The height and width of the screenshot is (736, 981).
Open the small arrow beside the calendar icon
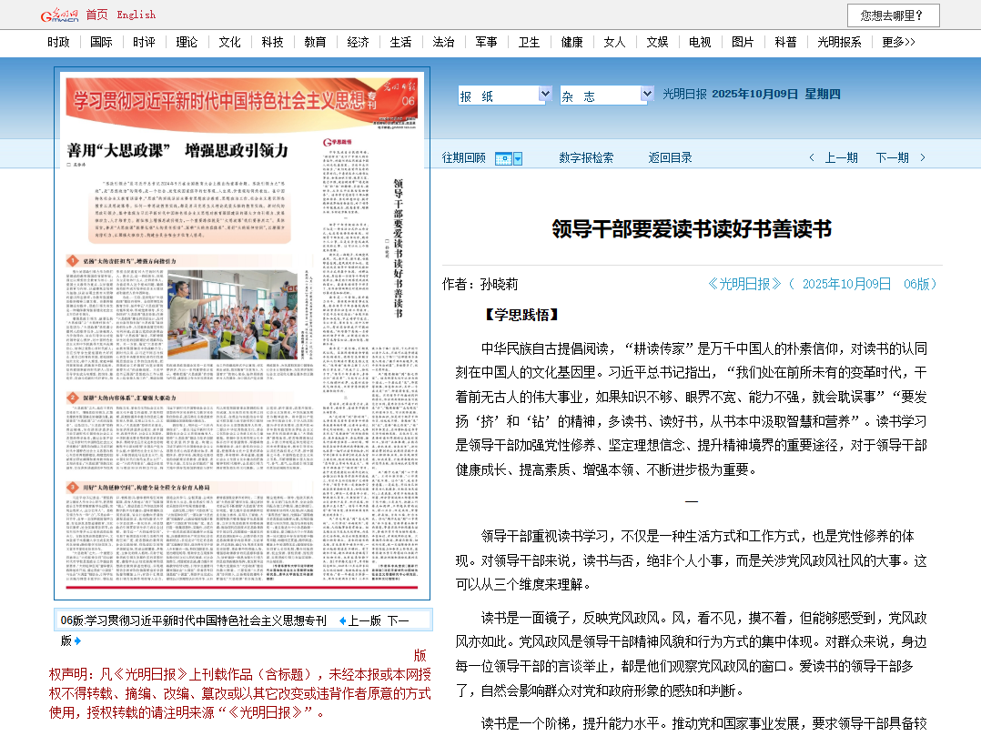[518, 159]
